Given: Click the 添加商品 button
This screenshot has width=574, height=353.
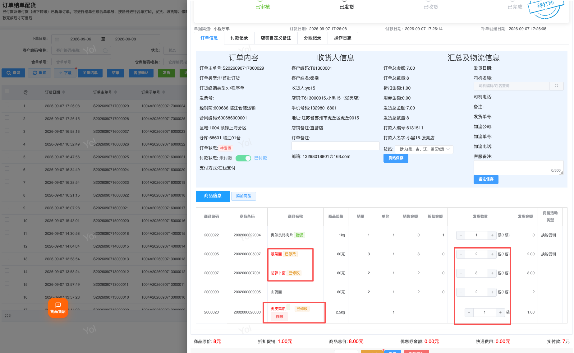Looking at the screenshot, I should [x=244, y=196].
